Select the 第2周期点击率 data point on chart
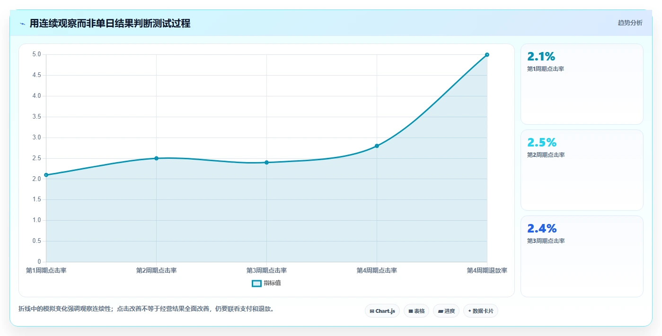662x336 pixels. tap(156, 158)
